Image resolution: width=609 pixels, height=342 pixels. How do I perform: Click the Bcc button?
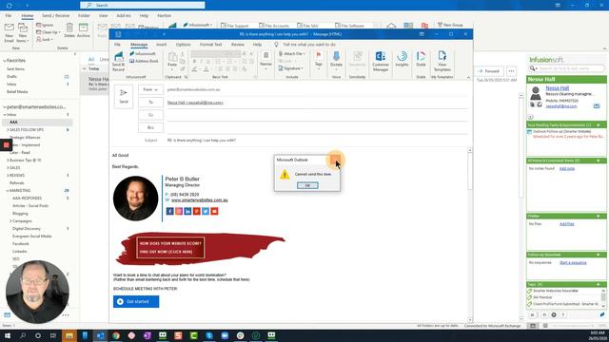(150, 127)
